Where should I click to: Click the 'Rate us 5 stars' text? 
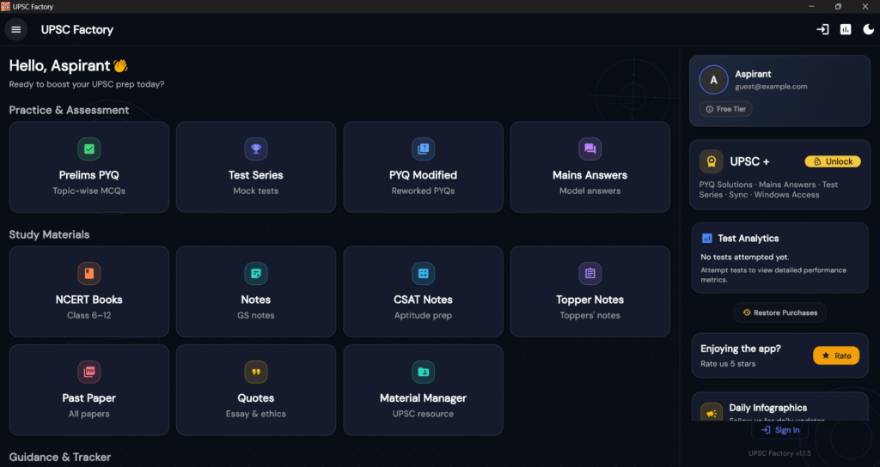coord(728,364)
